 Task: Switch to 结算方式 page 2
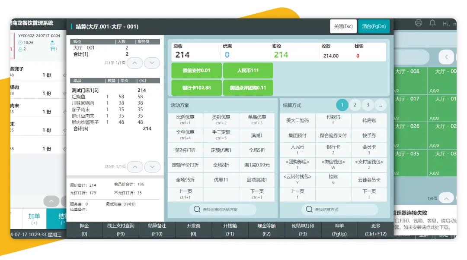355,105
